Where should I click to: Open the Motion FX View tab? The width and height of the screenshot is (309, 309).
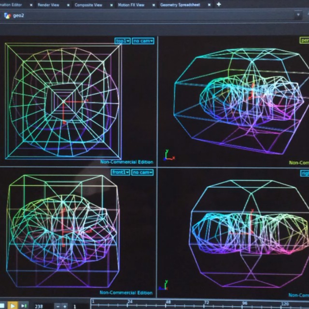click(x=130, y=5)
